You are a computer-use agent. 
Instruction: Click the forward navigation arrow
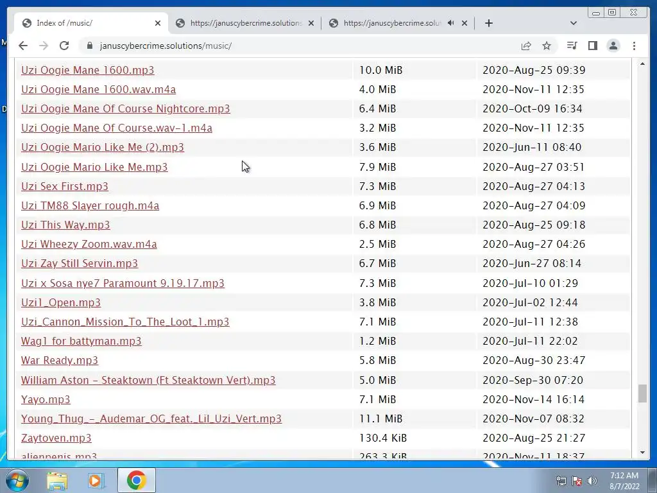coord(44,46)
